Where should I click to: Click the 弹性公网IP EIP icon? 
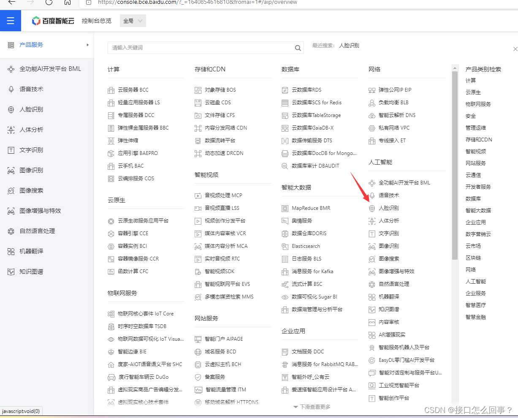(372, 90)
